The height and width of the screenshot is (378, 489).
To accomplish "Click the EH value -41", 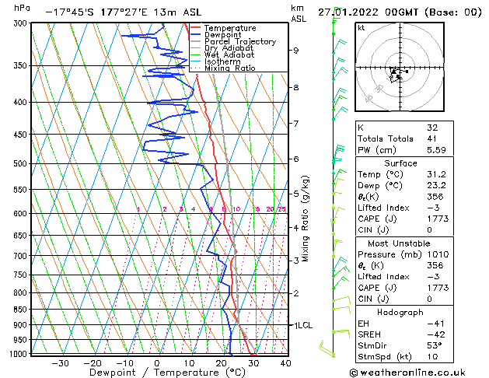I will coord(435,324).
